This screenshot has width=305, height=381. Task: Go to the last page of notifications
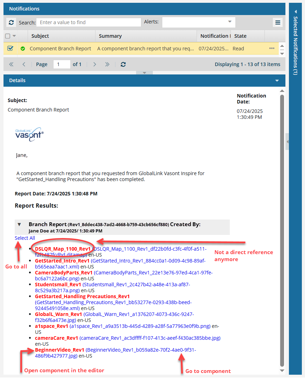point(107,64)
